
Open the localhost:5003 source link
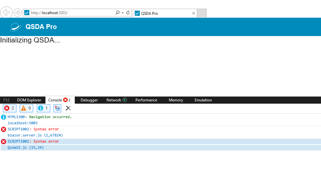(23, 123)
